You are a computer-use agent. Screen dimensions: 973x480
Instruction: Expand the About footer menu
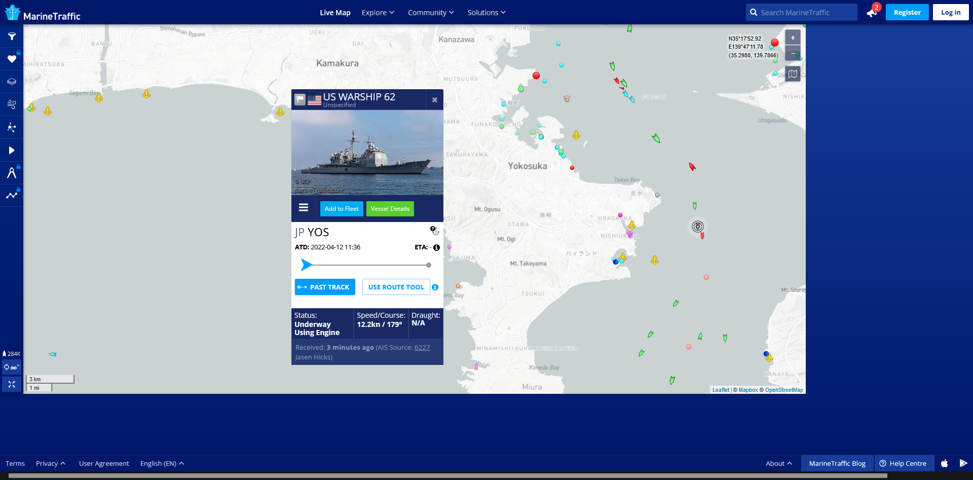(x=779, y=463)
